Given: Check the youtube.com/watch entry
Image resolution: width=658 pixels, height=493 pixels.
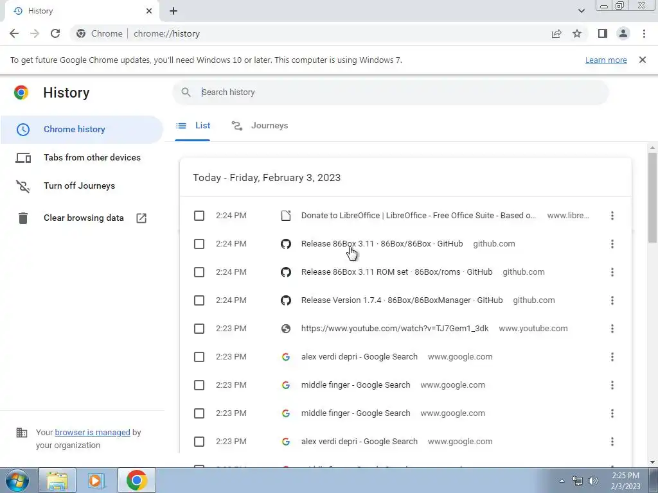Looking at the screenshot, I should pos(199,329).
